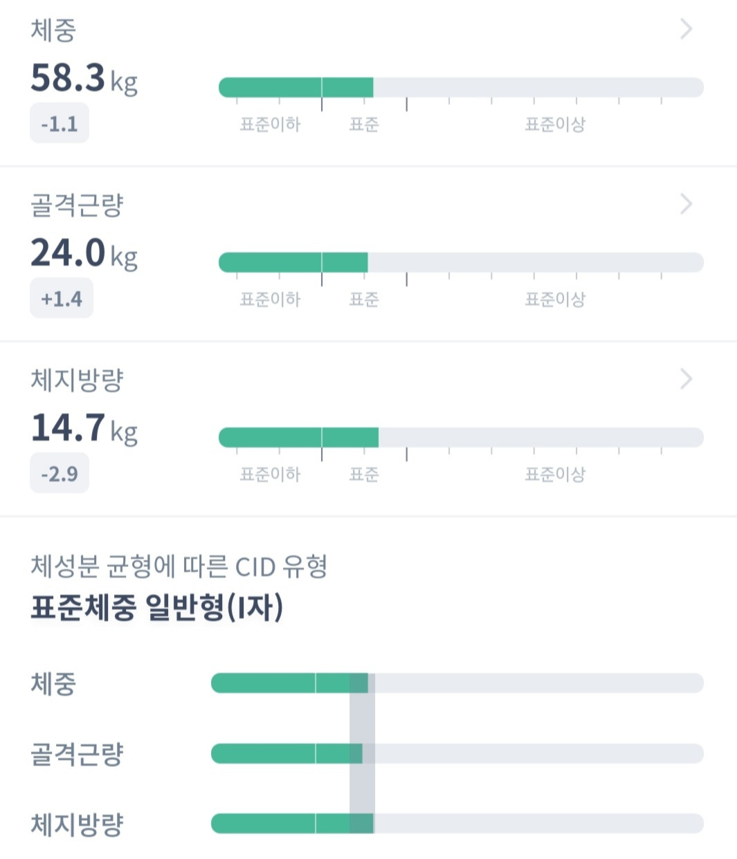The height and width of the screenshot is (859, 737).
Task: Click the 체성분 균형에 따른 CID 유형 heading
Action: tap(179, 567)
